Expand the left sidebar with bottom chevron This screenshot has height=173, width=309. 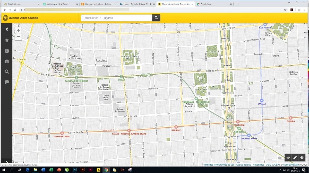tap(7, 162)
